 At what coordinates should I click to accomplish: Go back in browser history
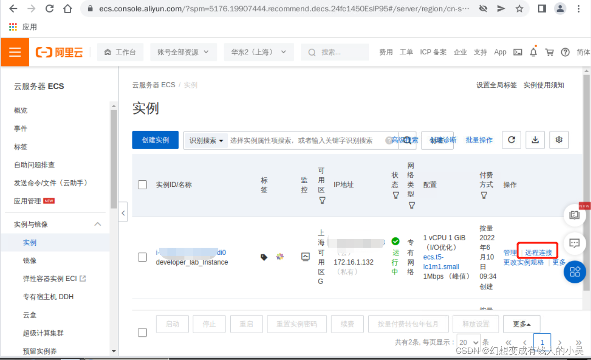click(x=13, y=9)
